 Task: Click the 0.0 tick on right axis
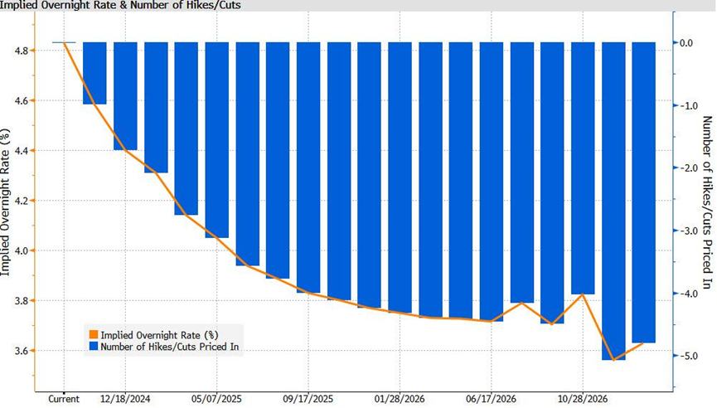(x=686, y=42)
